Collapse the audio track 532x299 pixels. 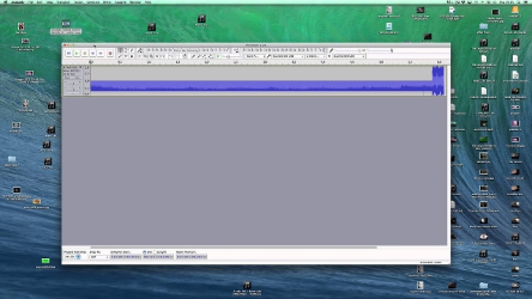pos(72,93)
